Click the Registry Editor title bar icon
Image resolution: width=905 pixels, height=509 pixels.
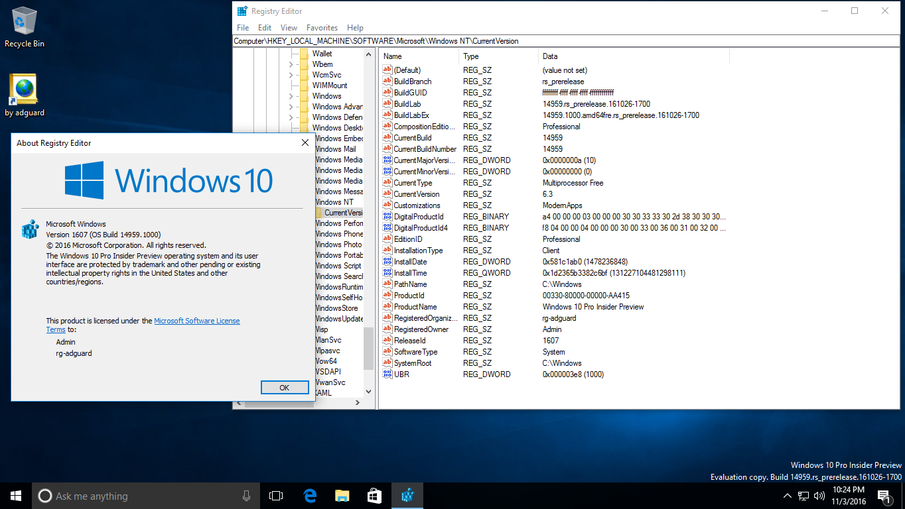pyautogui.click(x=242, y=11)
